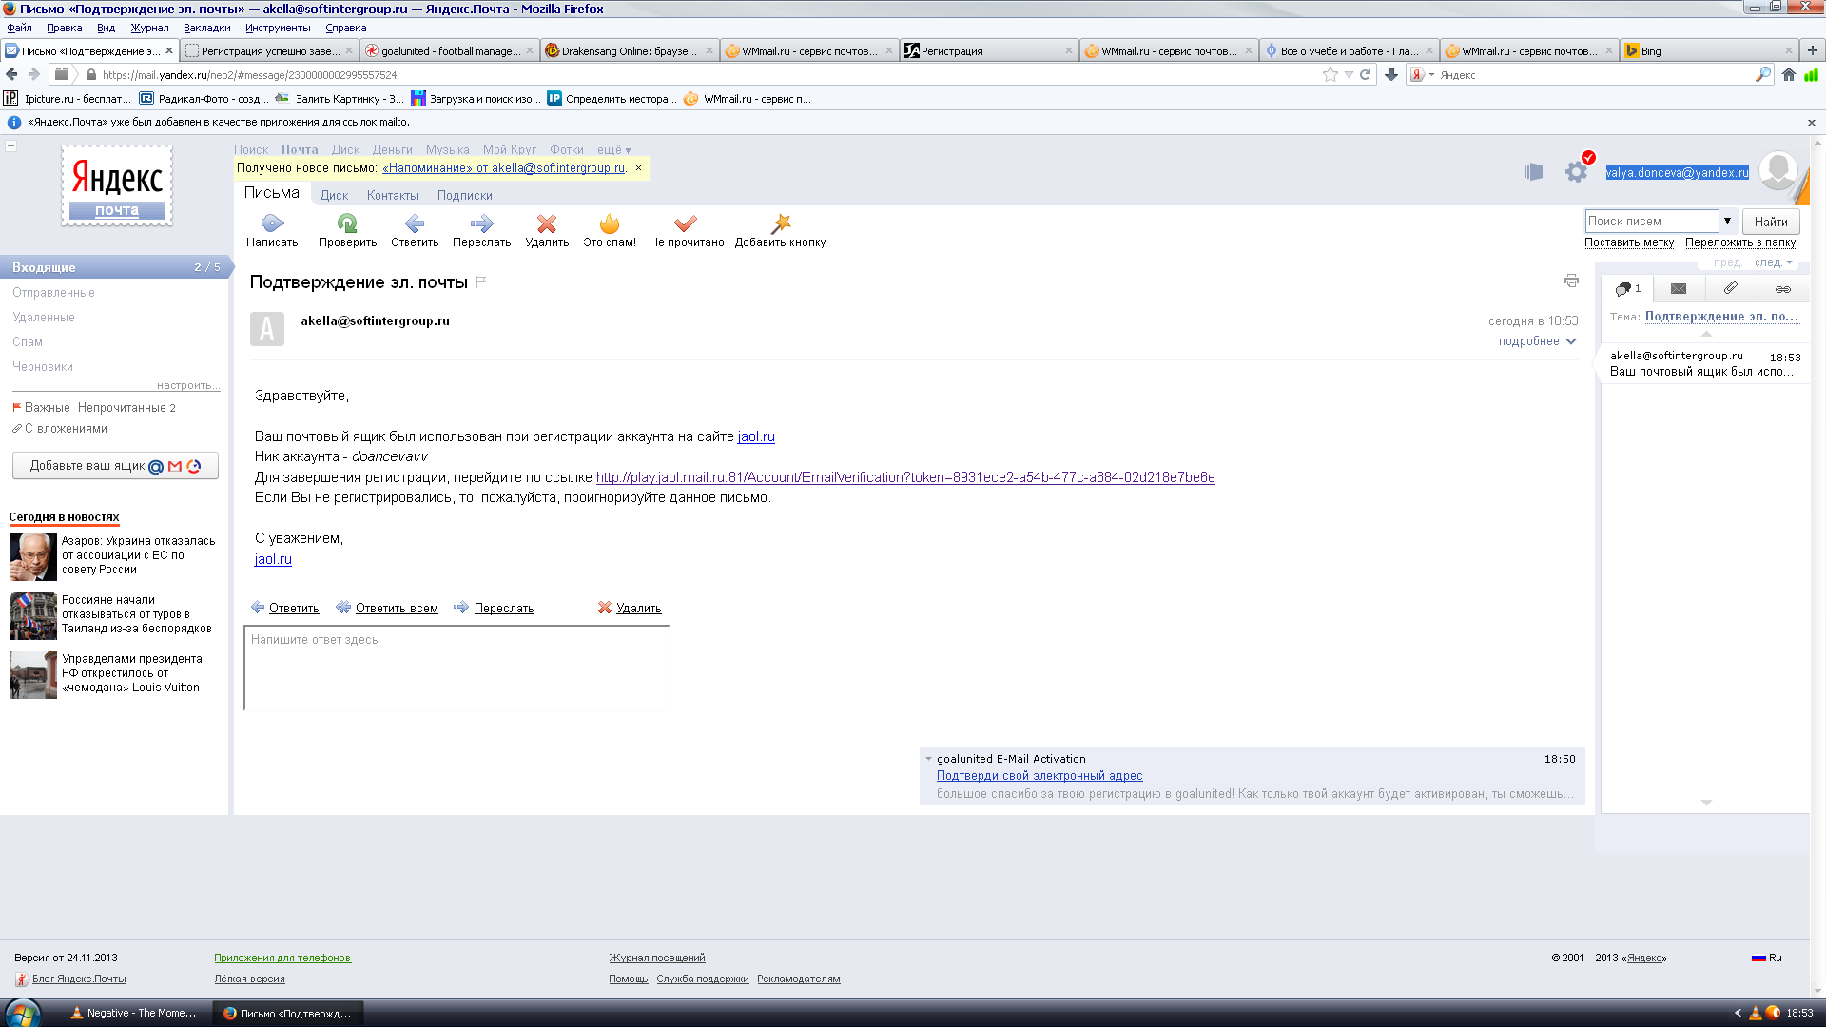Screen dimensions: 1826x1027
Task: Open settings gear icon near account name
Action: coord(1576,172)
